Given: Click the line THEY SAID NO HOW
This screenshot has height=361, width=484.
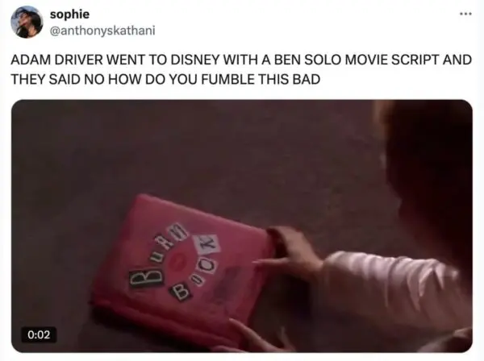Looking at the screenshot, I should tap(165, 79).
